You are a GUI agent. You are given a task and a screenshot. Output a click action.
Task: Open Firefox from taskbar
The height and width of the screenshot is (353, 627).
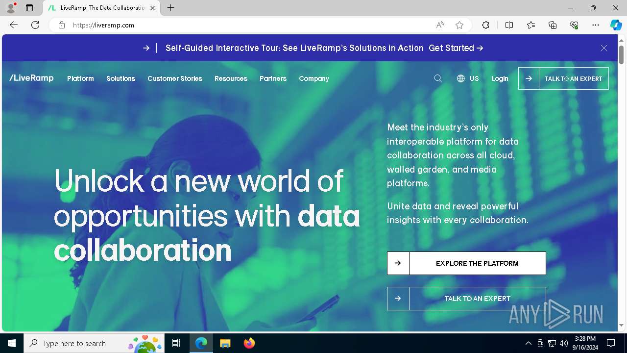(249, 343)
